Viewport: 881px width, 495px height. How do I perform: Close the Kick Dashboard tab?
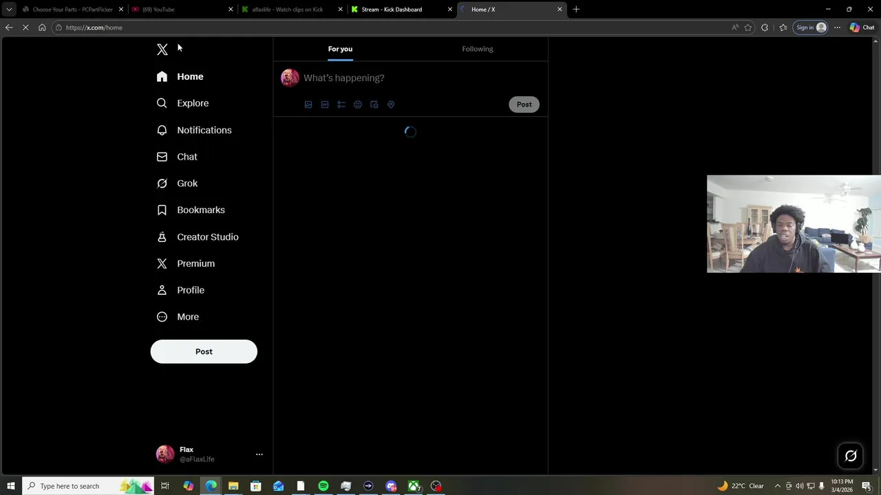[x=450, y=10]
